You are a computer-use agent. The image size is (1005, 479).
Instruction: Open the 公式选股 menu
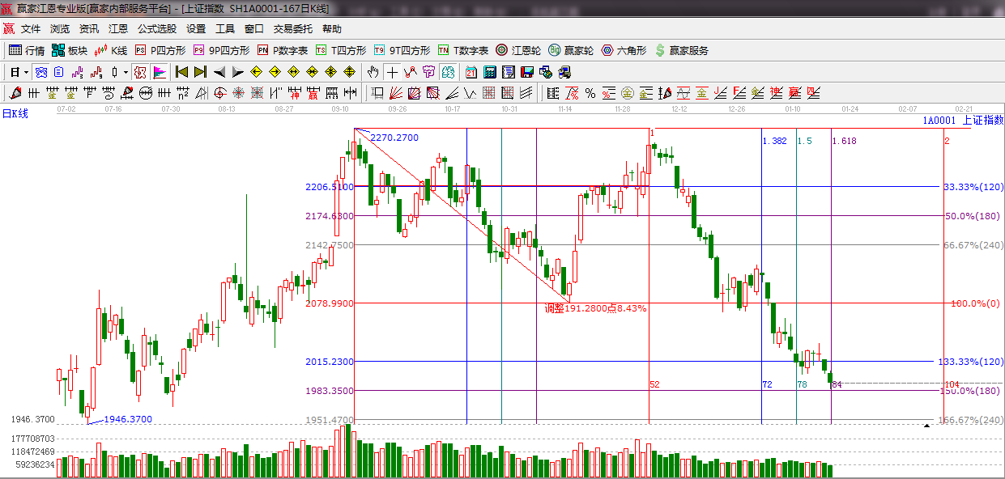point(156,28)
